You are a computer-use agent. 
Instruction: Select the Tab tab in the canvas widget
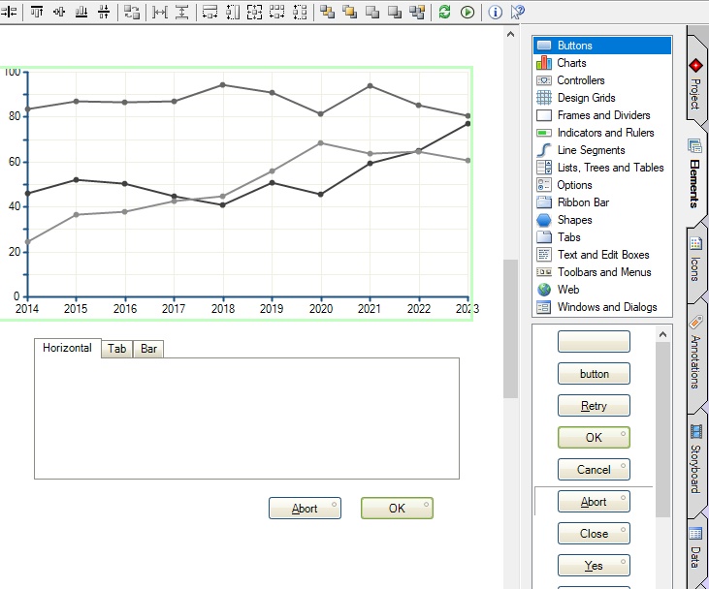pos(117,349)
